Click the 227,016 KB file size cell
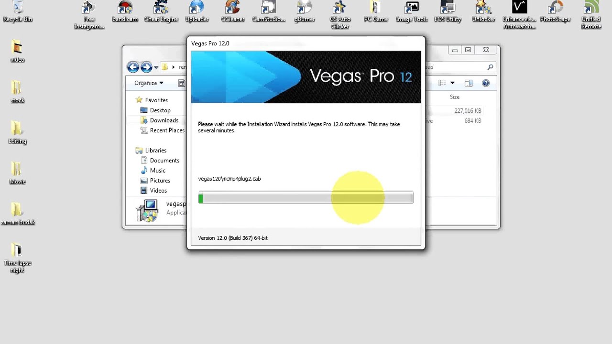Viewport: 612px width, 344px height. 468,111
